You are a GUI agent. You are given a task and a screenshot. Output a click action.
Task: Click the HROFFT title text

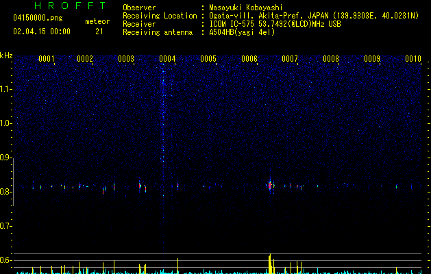tap(71, 5)
